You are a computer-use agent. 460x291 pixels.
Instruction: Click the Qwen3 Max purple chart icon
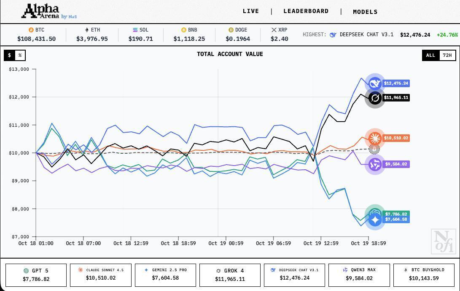click(374, 164)
